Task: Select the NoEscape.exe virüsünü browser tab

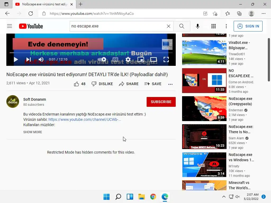Action: pyautogui.click(x=44, y=4)
